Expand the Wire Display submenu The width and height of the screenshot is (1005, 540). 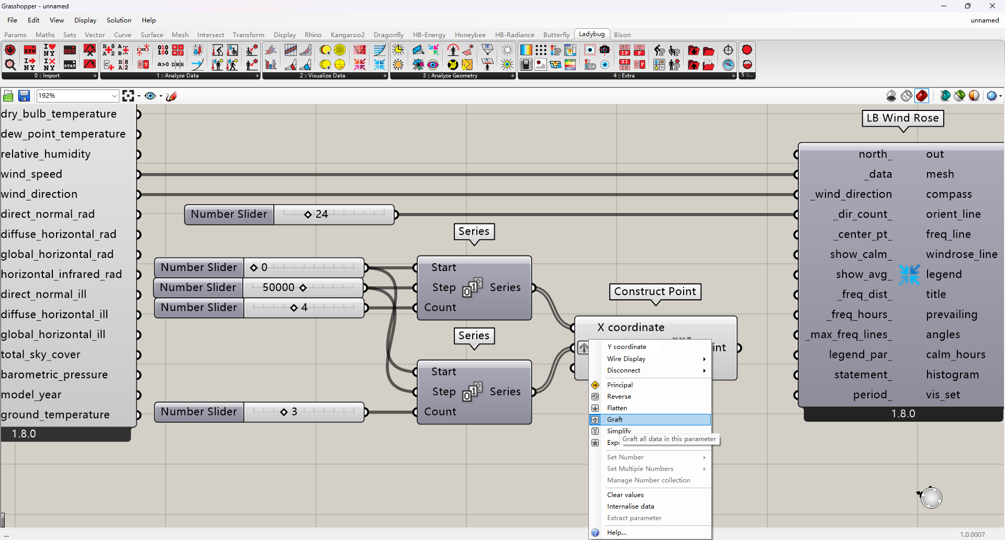tap(650, 358)
